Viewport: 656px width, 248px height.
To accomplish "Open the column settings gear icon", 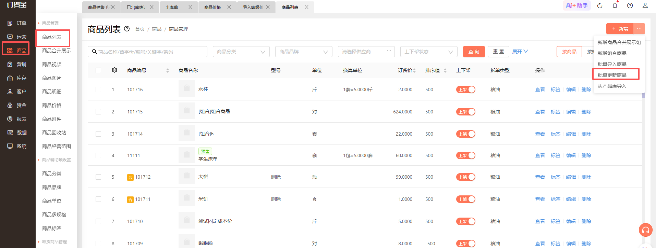I will pos(114,70).
